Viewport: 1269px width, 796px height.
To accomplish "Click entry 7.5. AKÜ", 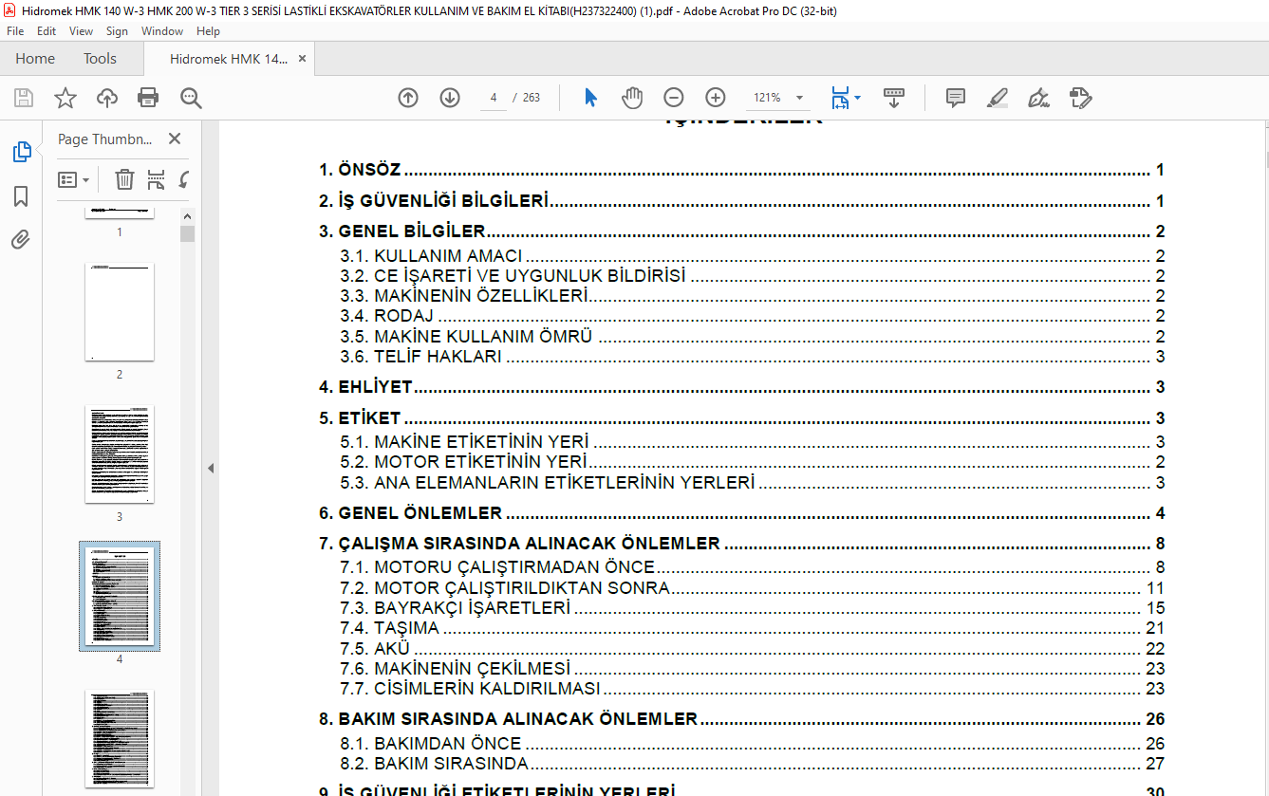I will 753,649.
